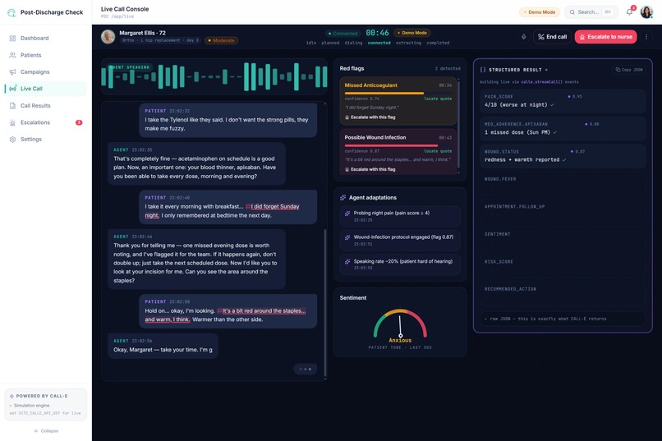This screenshot has width=662, height=441.
Task: Select Wound-infection protocol engaged adaptation
Action: [x=400, y=241]
